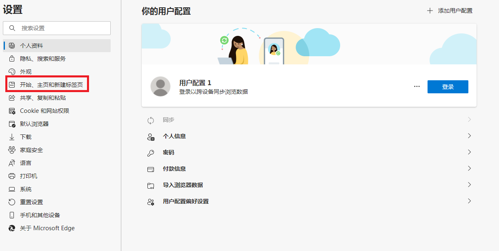Click the Cookie 和网站权限 icon

click(11, 110)
